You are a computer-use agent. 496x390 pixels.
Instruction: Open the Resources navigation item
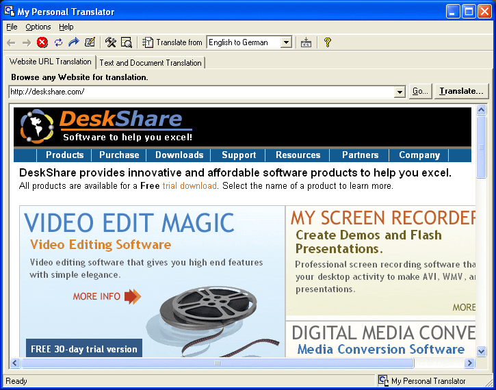tap(298, 155)
